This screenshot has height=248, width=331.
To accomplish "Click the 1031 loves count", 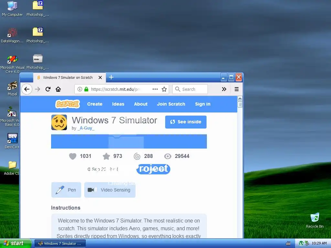I will pyautogui.click(x=85, y=156).
